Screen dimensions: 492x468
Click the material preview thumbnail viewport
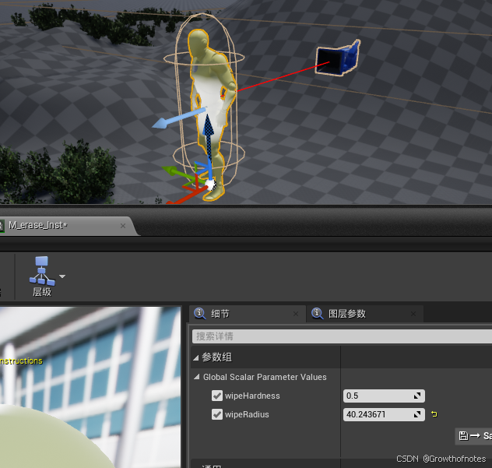tap(90, 387)
